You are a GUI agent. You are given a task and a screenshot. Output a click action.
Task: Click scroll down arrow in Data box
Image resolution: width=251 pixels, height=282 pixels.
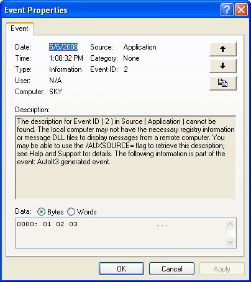click(230, 242)
